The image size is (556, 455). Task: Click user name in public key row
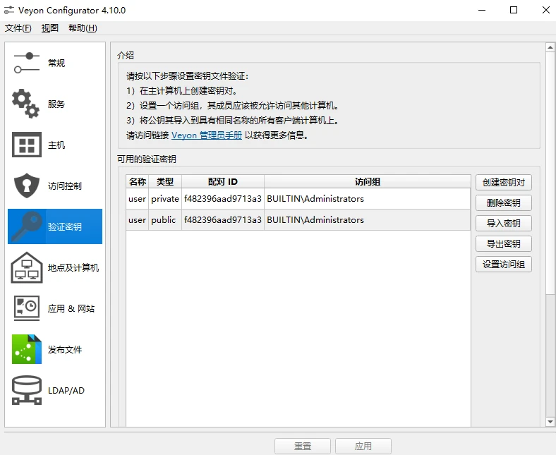click(x=137, y=220)
